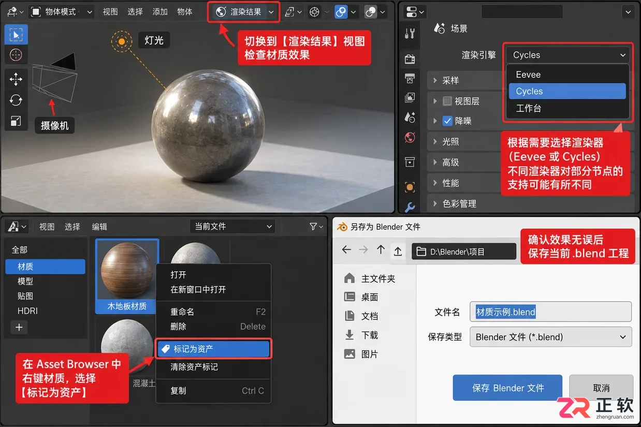
Task: Open the Object properties tab icon
Action: 410,187
